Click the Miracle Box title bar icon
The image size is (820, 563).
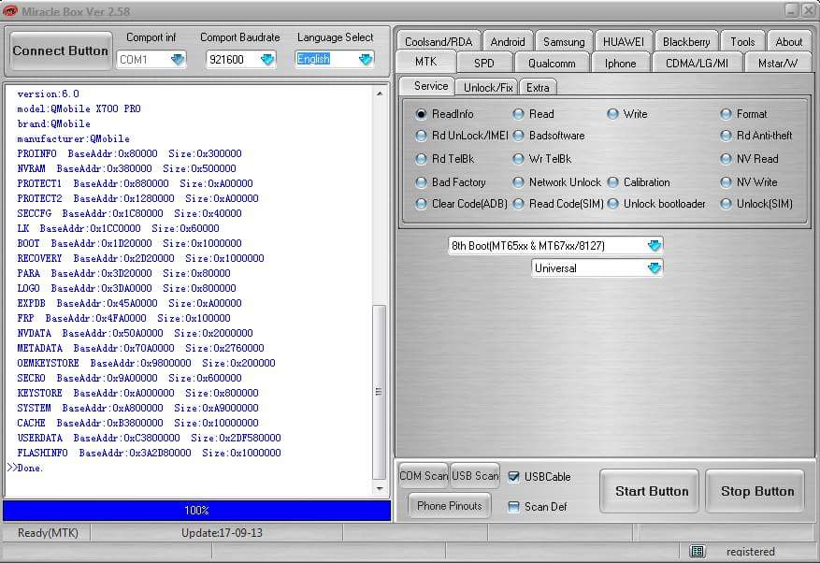[x=9, y=10]
